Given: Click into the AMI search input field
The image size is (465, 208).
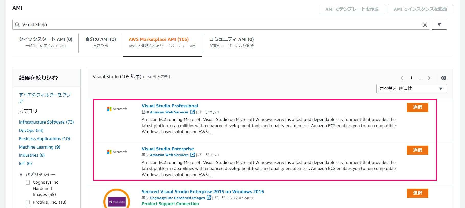Looking at the screenshot, I should pyautogui.click(x=221, y=25).
